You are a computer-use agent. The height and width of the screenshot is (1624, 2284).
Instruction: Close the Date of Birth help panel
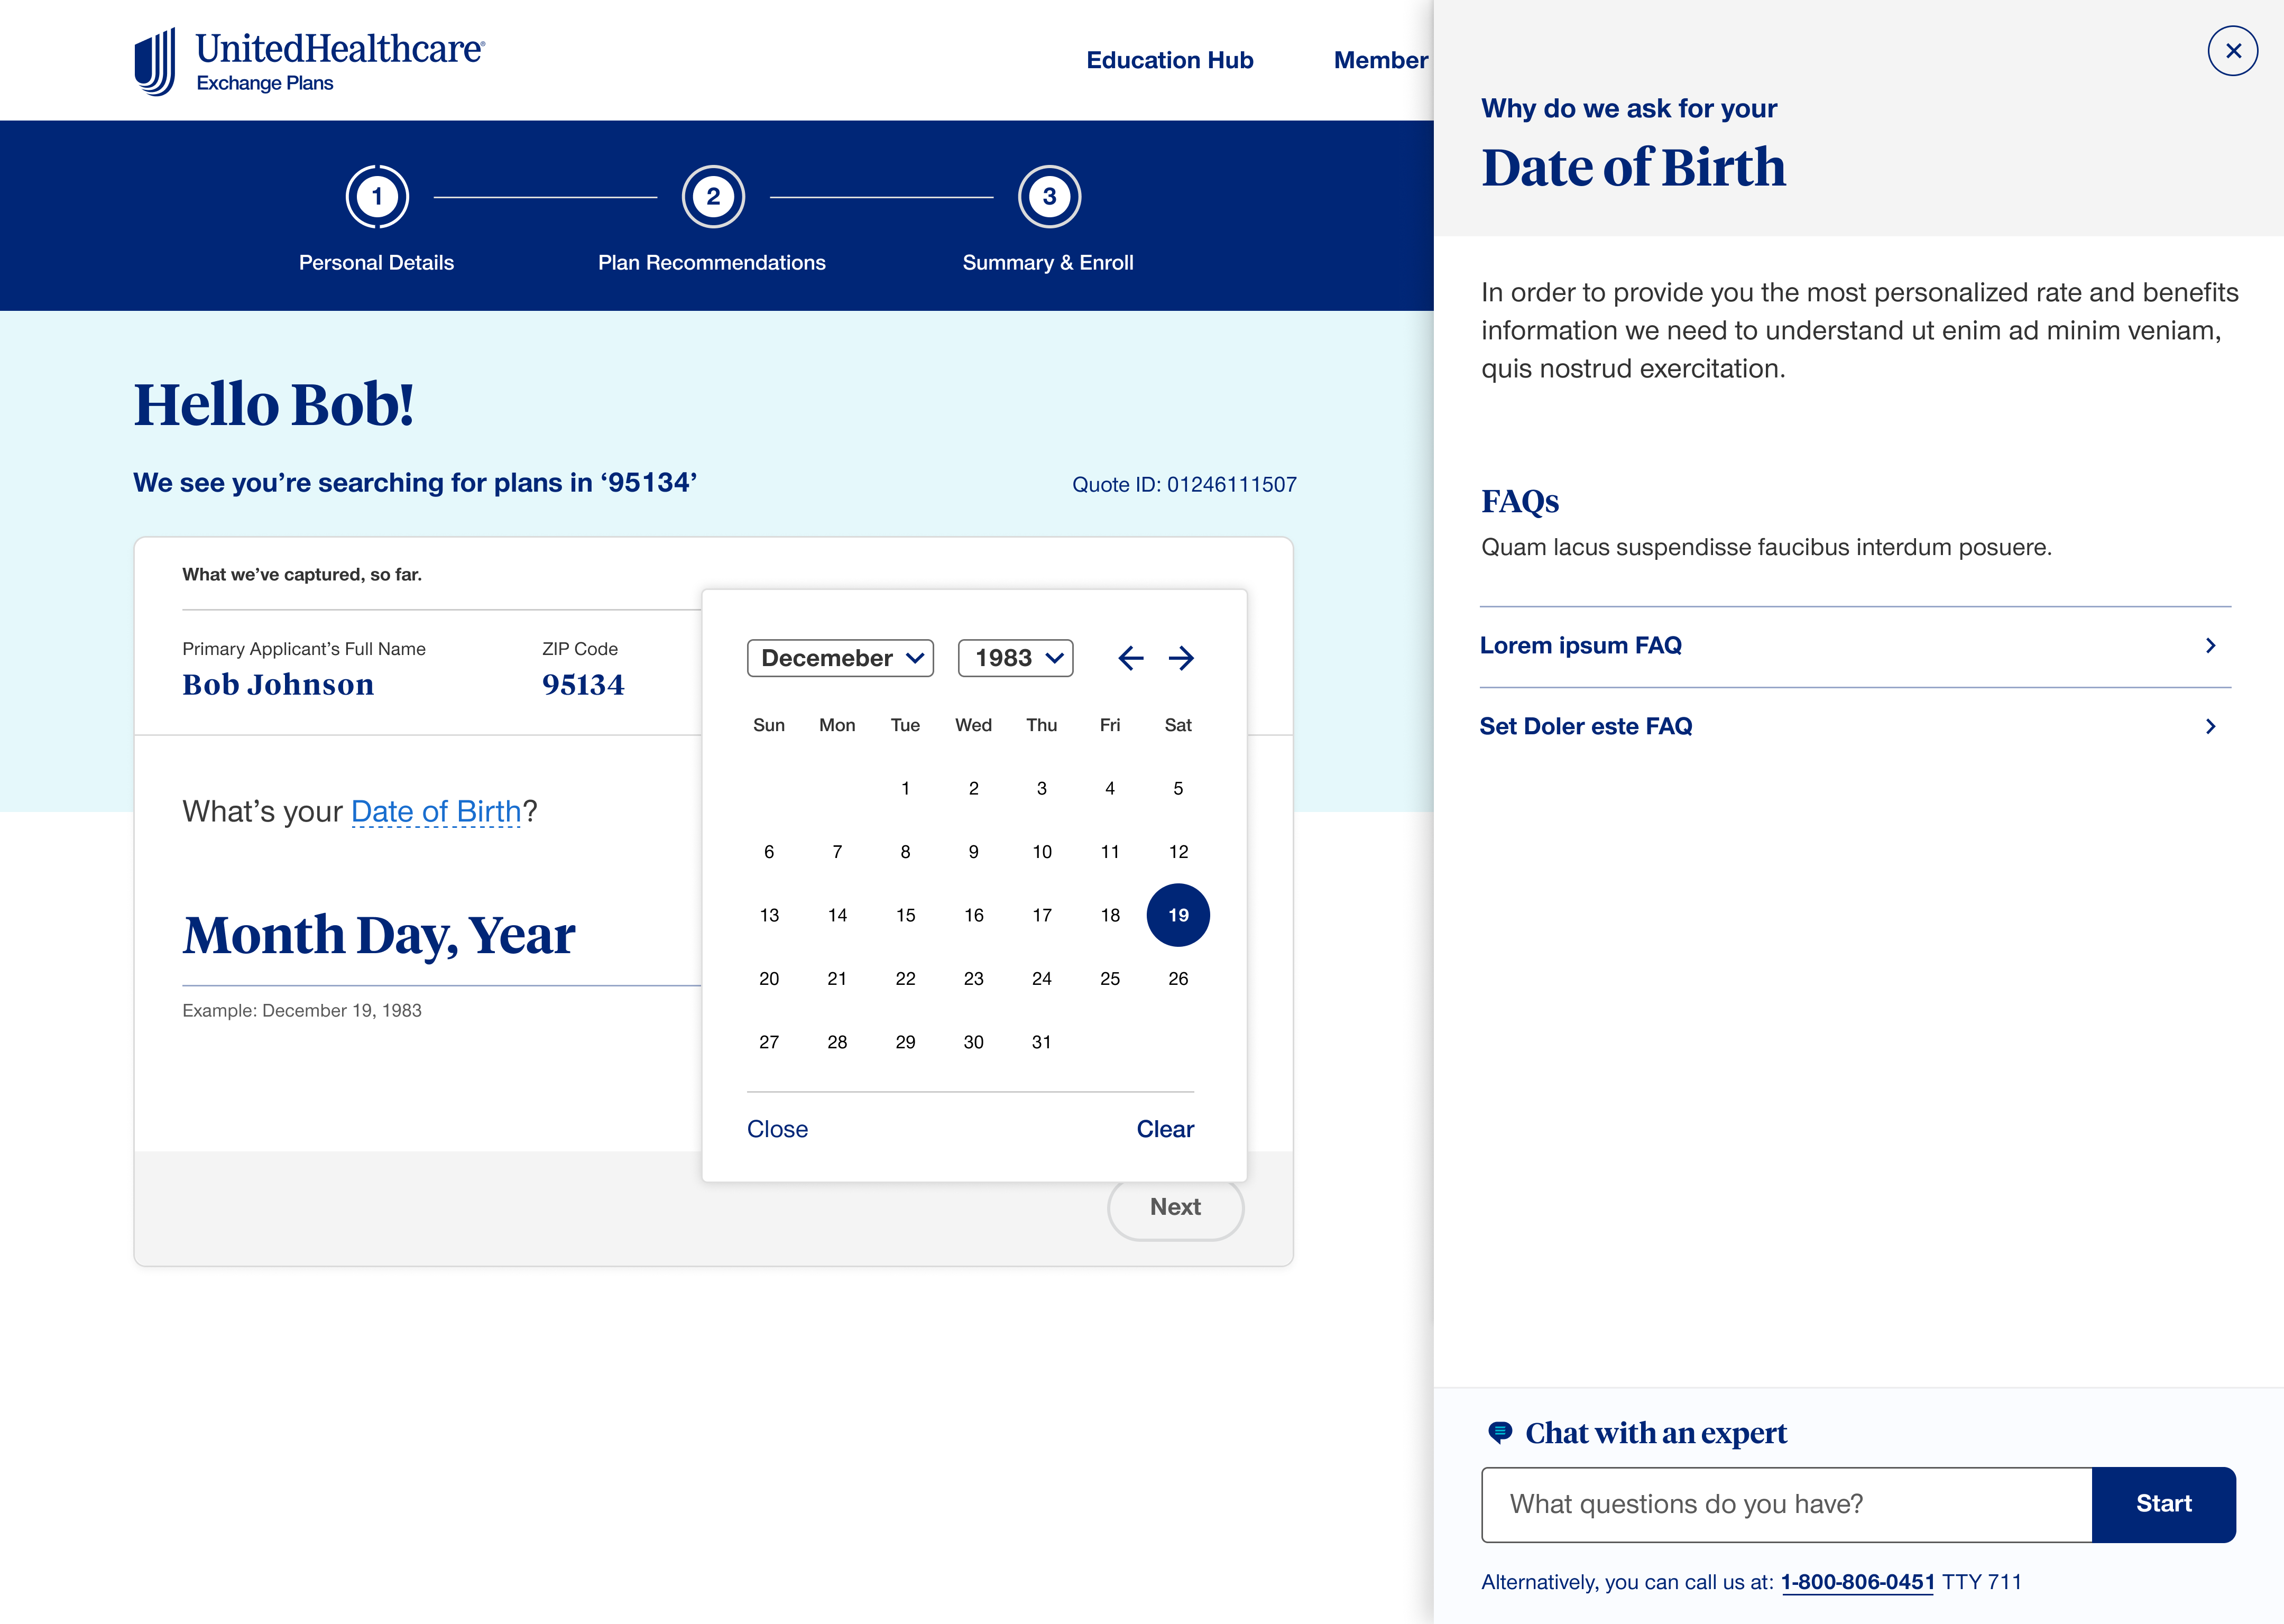pyautogui.click(x=2232, y=51)
